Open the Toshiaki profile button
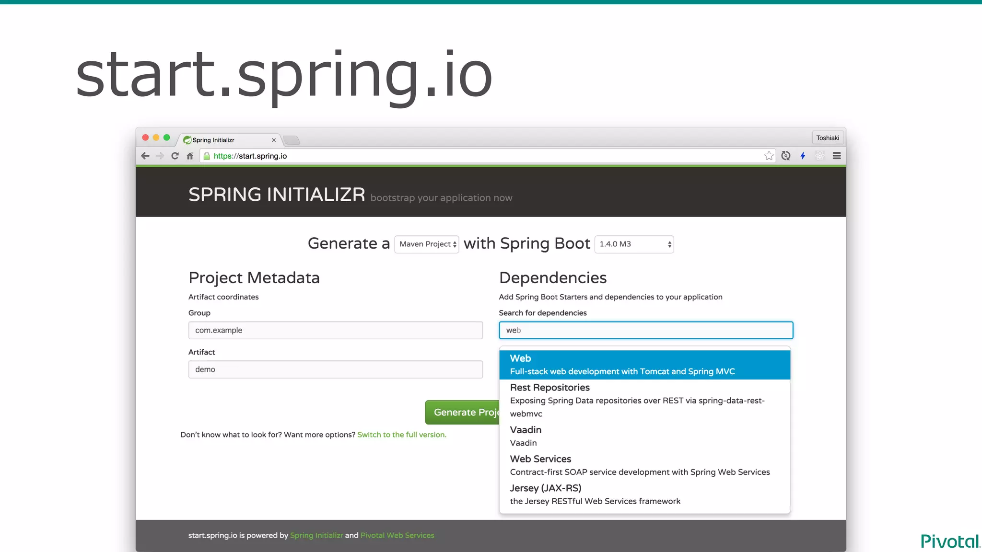 pos(828,138)
